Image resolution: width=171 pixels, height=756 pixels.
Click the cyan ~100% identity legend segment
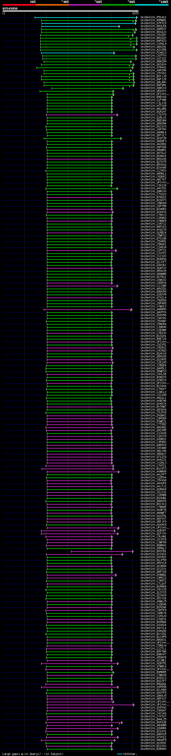click(152, 5)
